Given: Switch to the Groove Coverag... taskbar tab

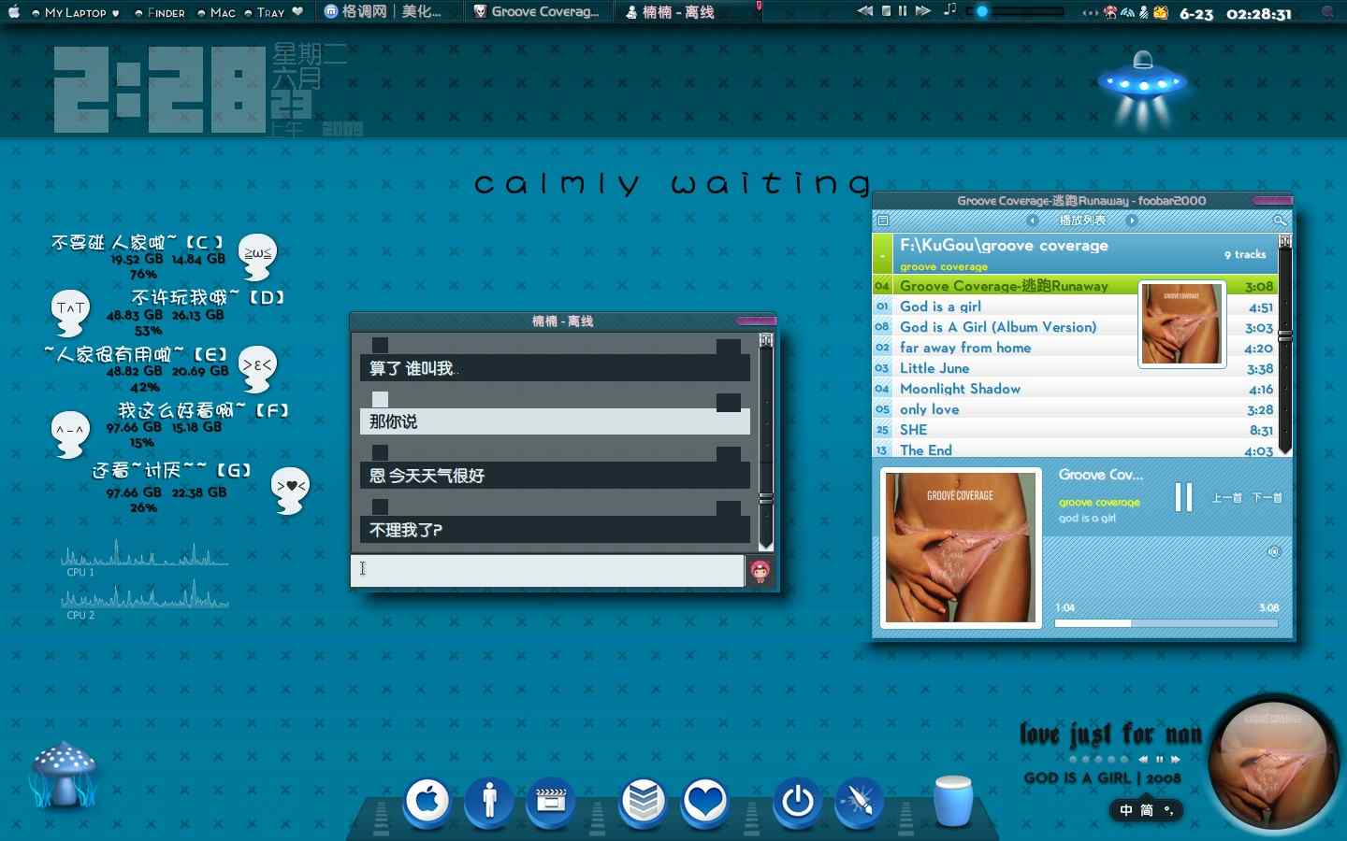Looking at the screenshot, I should [537, 12].
